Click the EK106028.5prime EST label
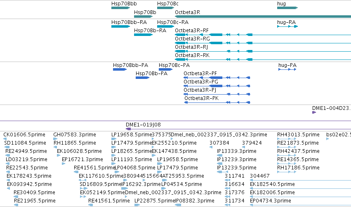Viewport: 351px width, 207px height. click(x=79, y=151)
